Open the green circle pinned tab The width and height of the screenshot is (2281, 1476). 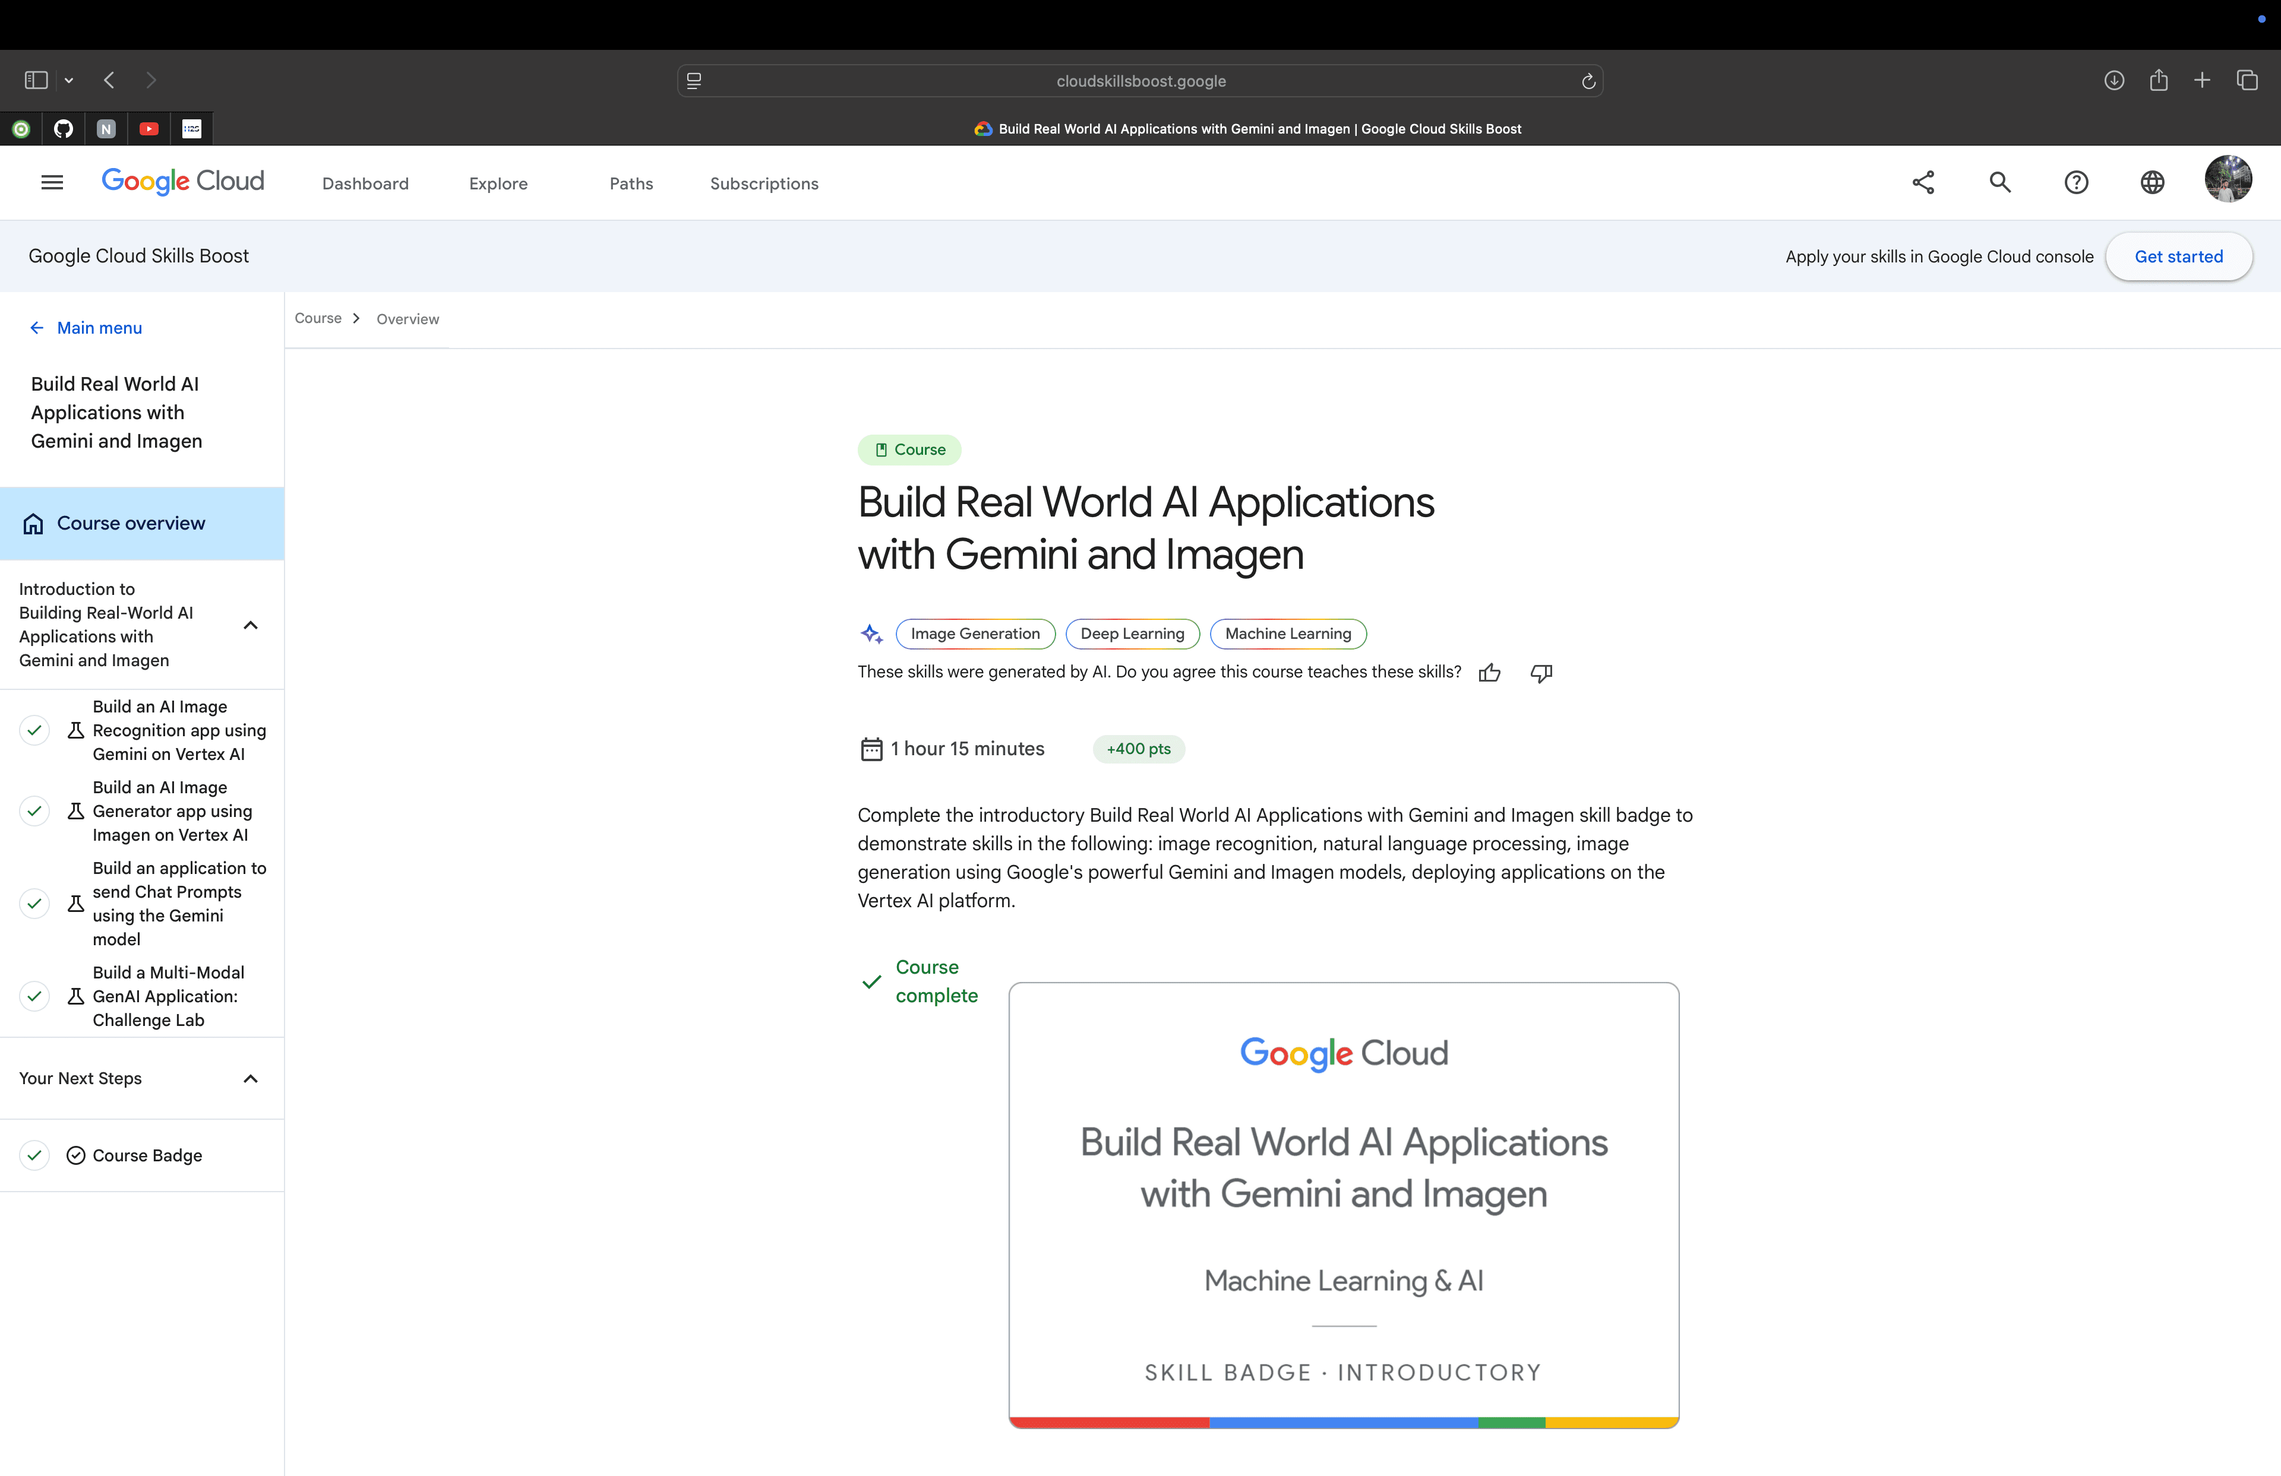point(21,128)
